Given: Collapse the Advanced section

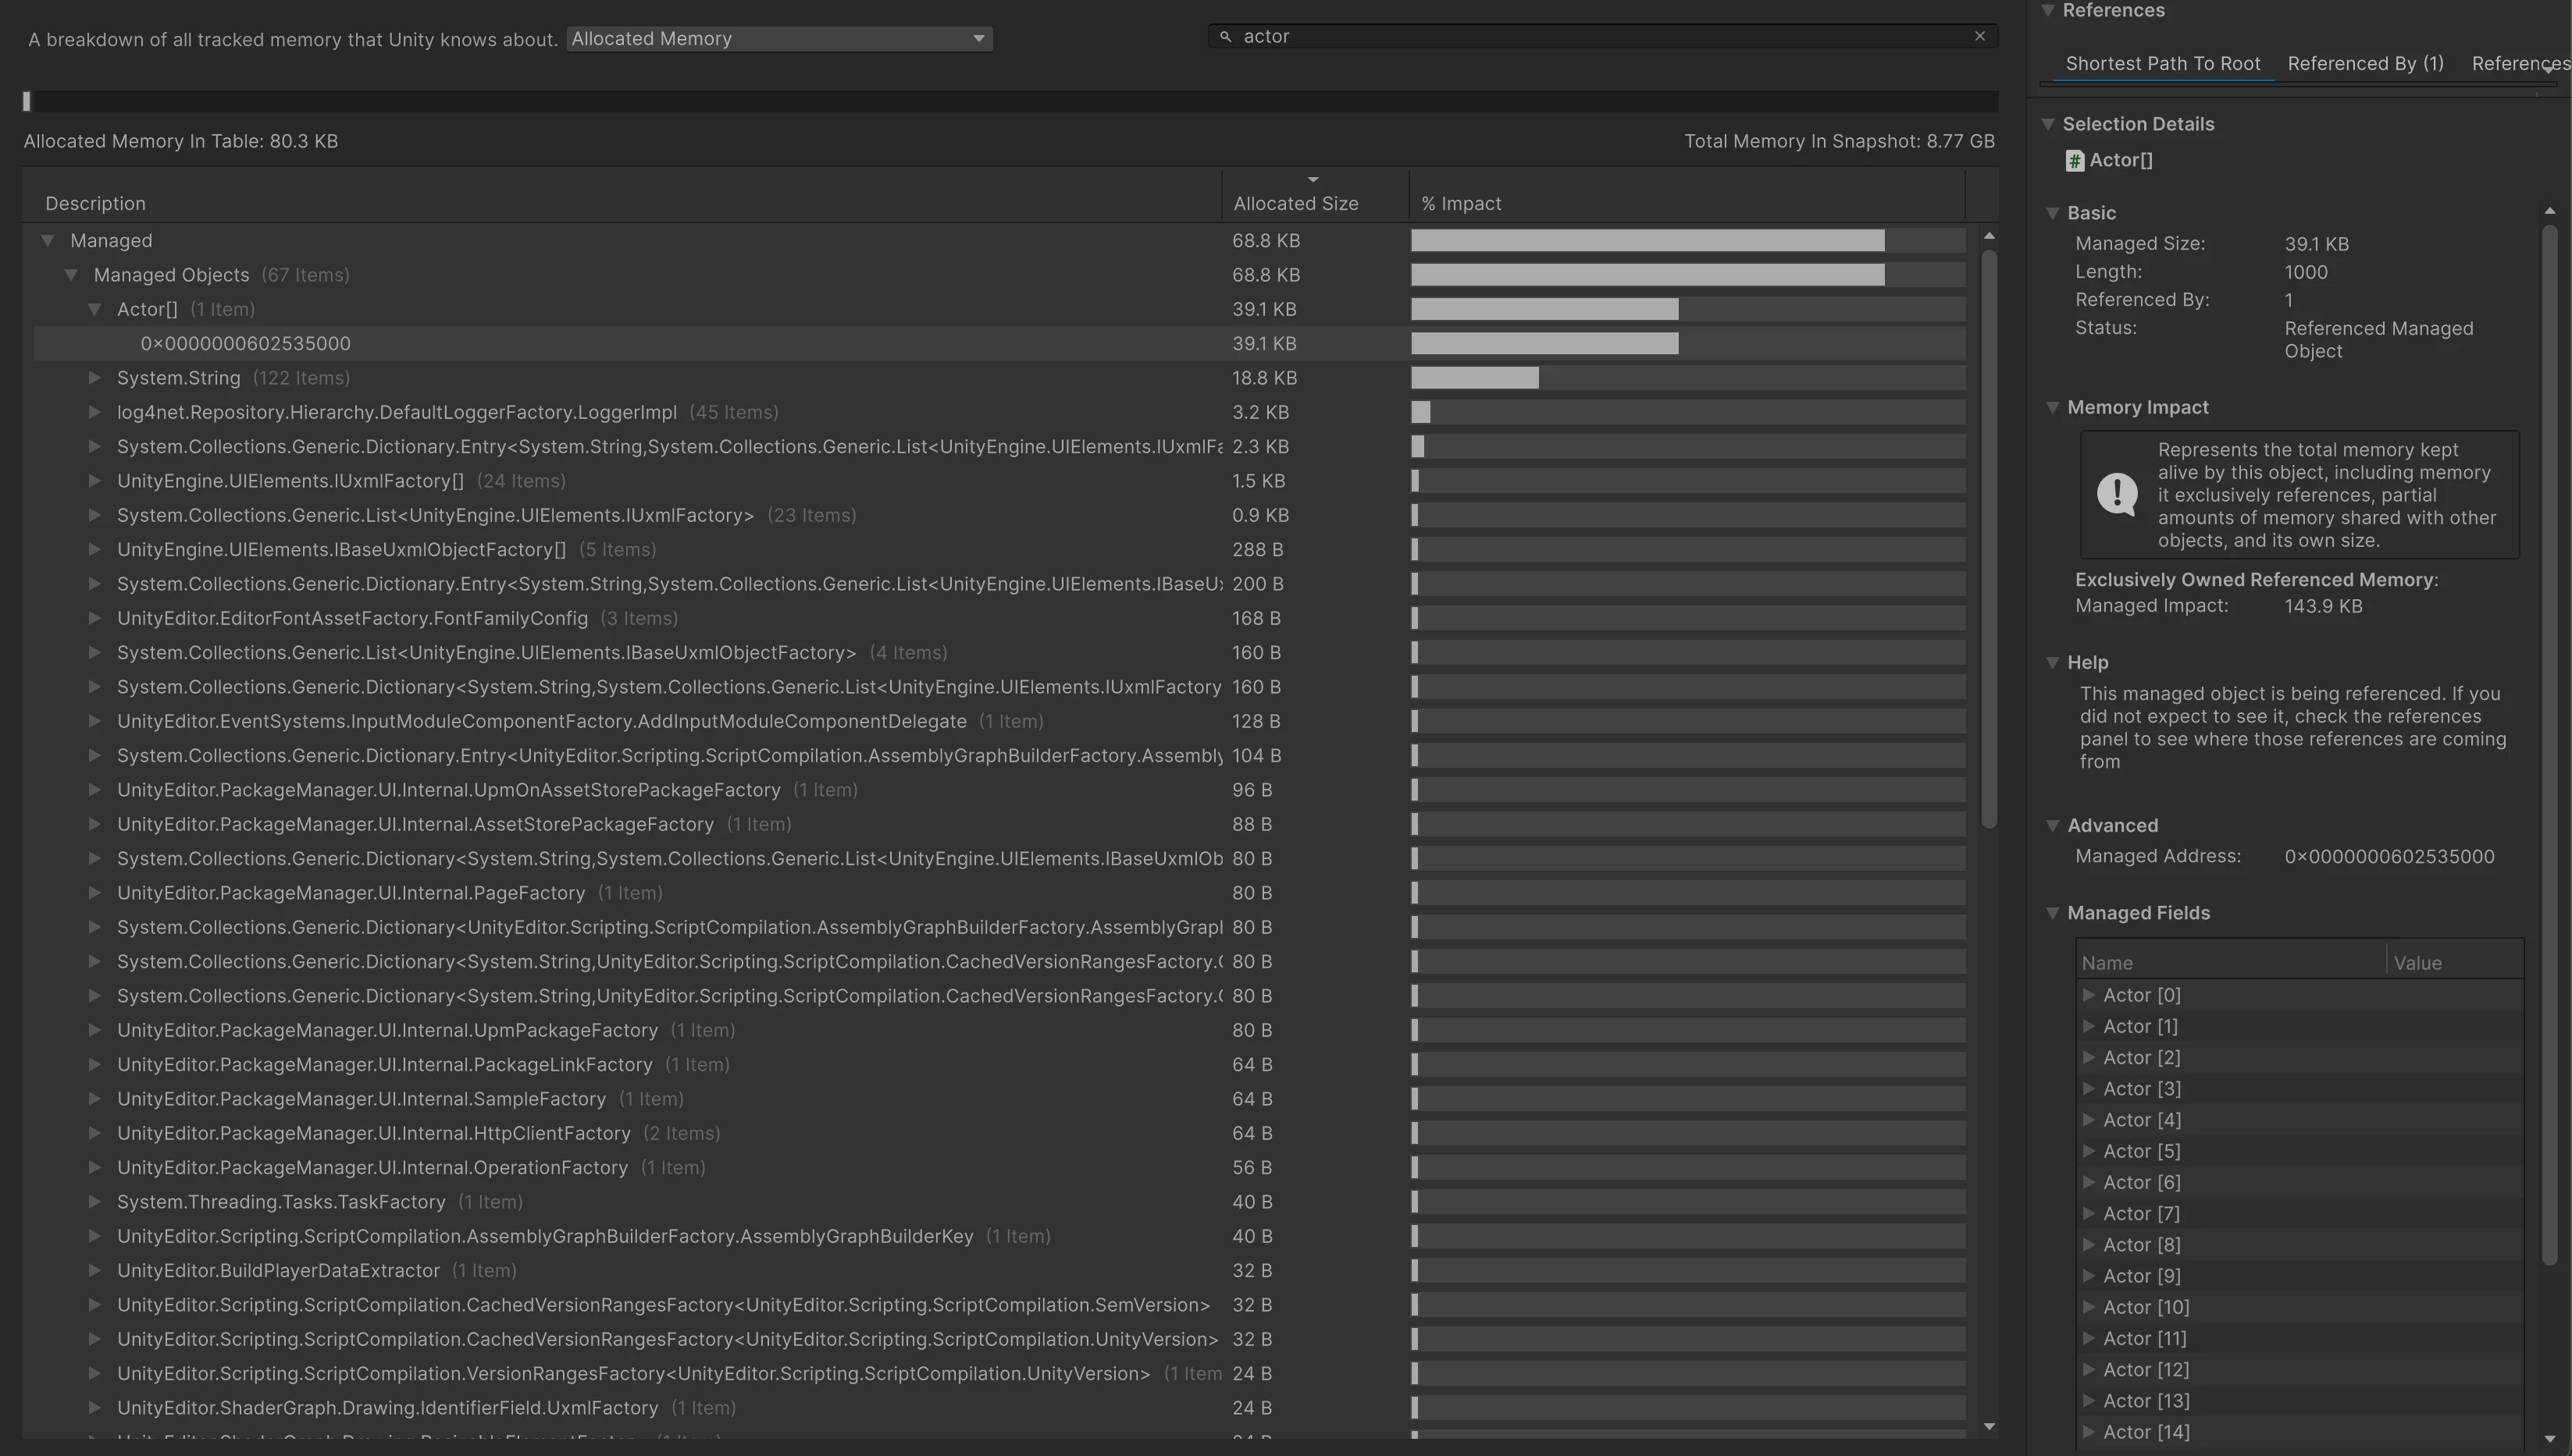Looking at the screenshot, I should point(2052,826).
